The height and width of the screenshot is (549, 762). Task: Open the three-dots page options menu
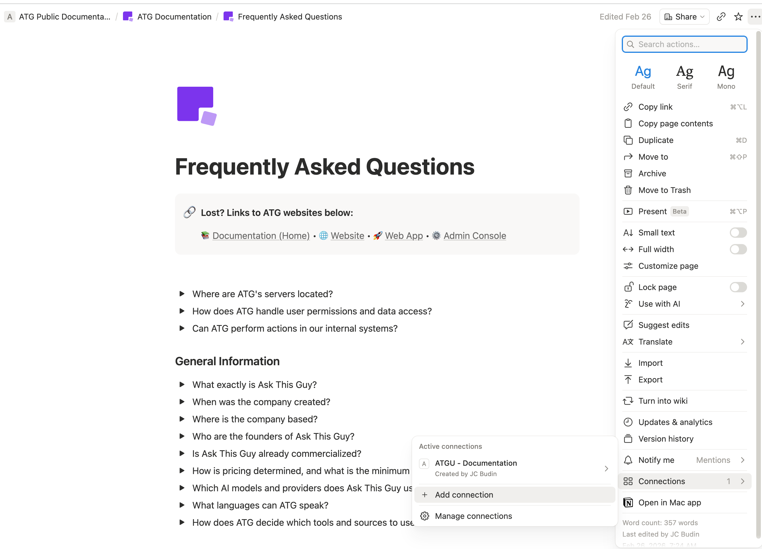click(x=755, y=17)
